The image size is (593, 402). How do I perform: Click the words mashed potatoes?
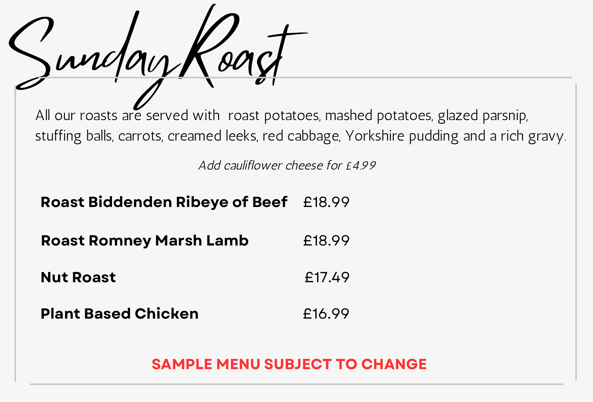tap(378, 116)
